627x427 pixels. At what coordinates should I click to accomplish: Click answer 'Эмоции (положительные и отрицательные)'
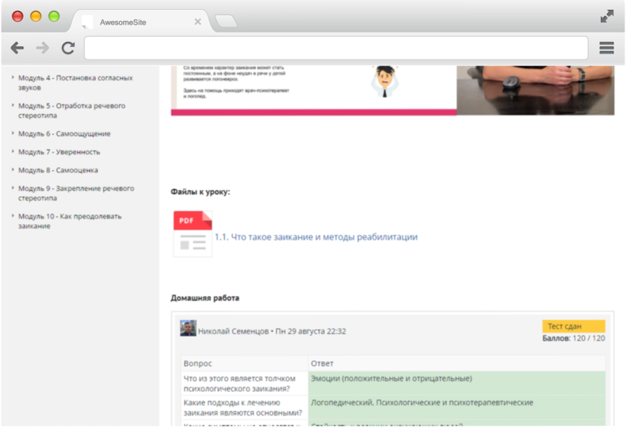click(x=392, y=378)
